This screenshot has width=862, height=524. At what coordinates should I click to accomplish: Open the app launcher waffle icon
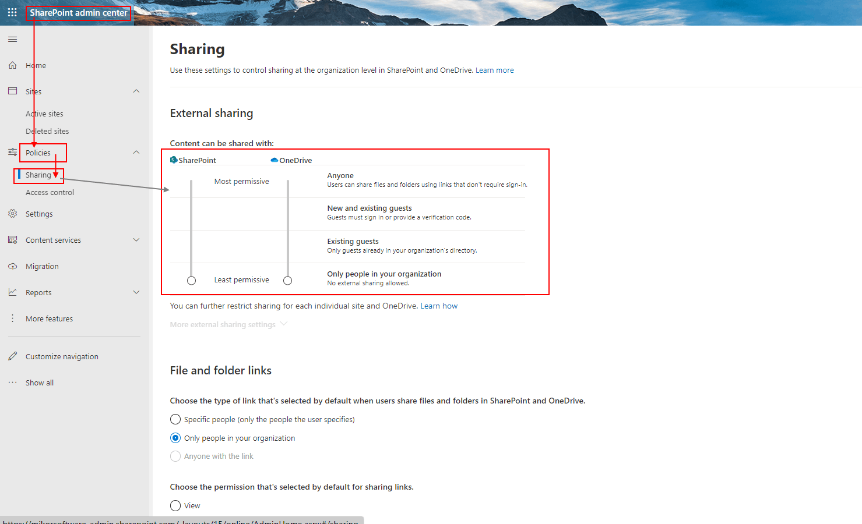coord(12,12)
